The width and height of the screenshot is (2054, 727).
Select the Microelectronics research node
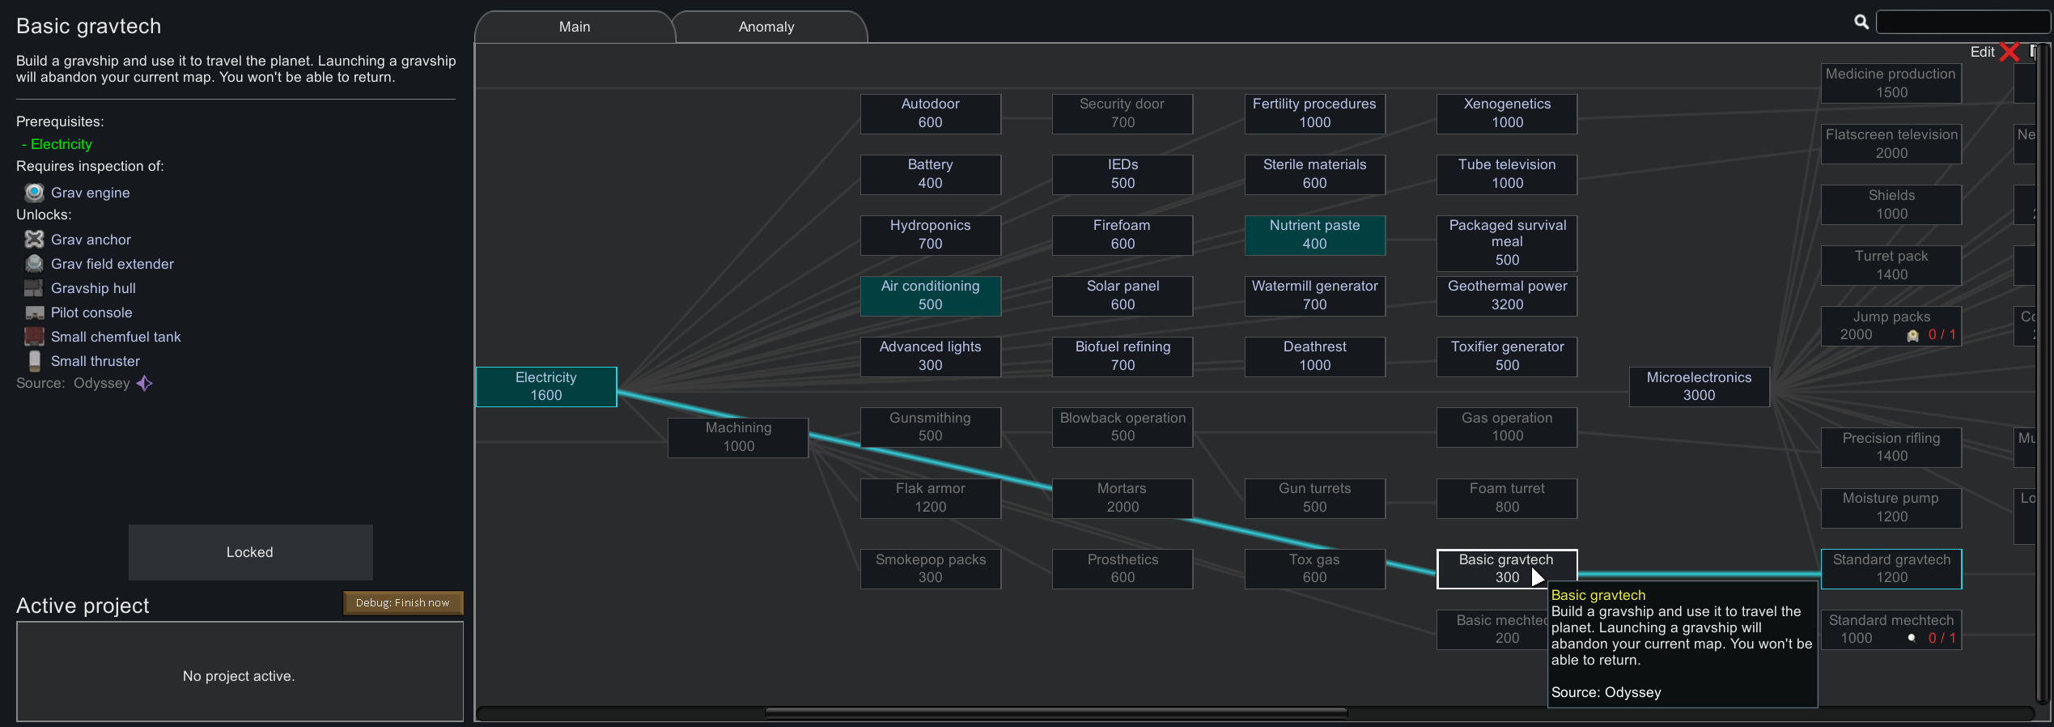tap(1700, 387)
